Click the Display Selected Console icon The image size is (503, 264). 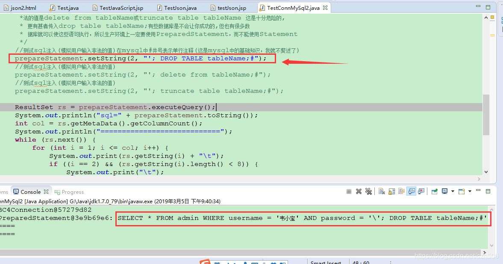coord(444,191)
